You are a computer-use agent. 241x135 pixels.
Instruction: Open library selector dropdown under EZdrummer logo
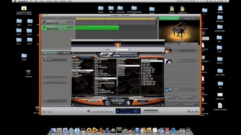(x=127, y=56)
